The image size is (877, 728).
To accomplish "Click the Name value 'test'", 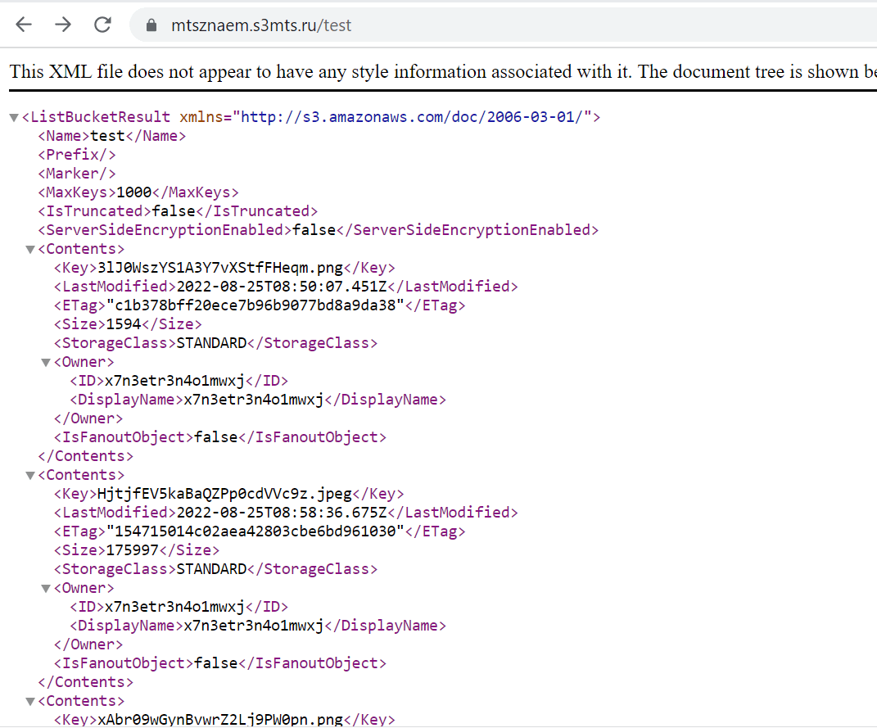I will coord(107,136).
